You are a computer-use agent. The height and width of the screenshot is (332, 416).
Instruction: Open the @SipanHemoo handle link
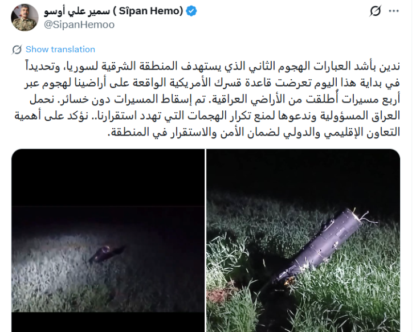click(x=79, y=24)
